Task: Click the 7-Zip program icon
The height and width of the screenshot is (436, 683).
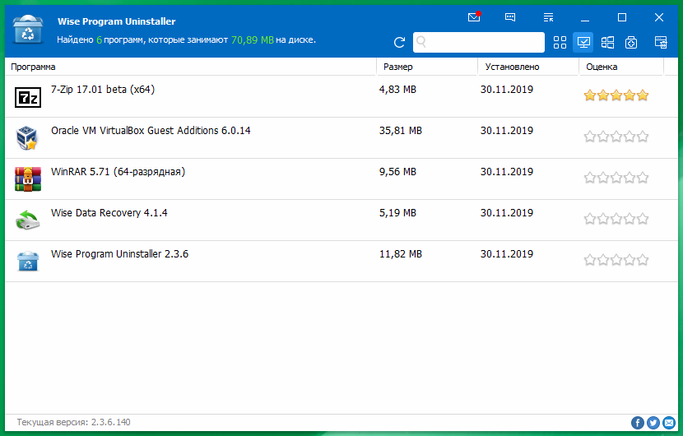Action: 28,97
